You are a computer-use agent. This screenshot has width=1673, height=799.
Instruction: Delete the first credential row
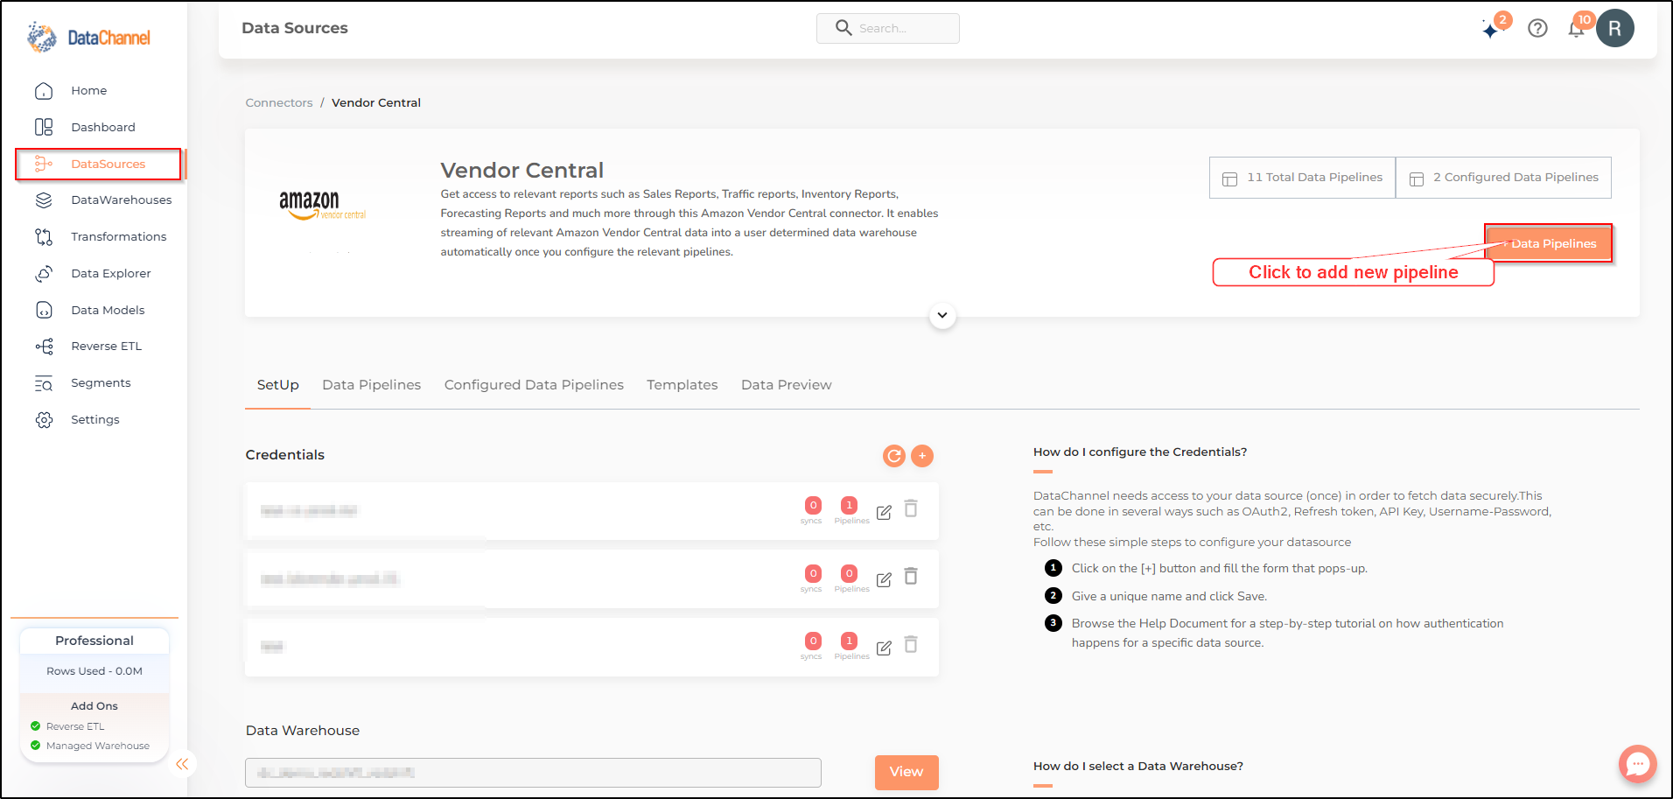pyautogui.click(x=911, y=508)
